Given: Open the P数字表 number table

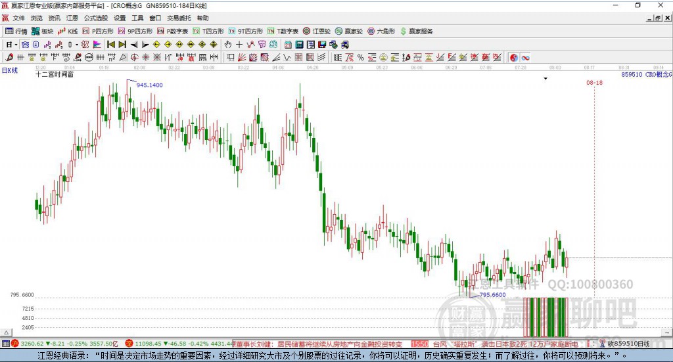Looking at the screenshot, I should (x=173, y=32).
